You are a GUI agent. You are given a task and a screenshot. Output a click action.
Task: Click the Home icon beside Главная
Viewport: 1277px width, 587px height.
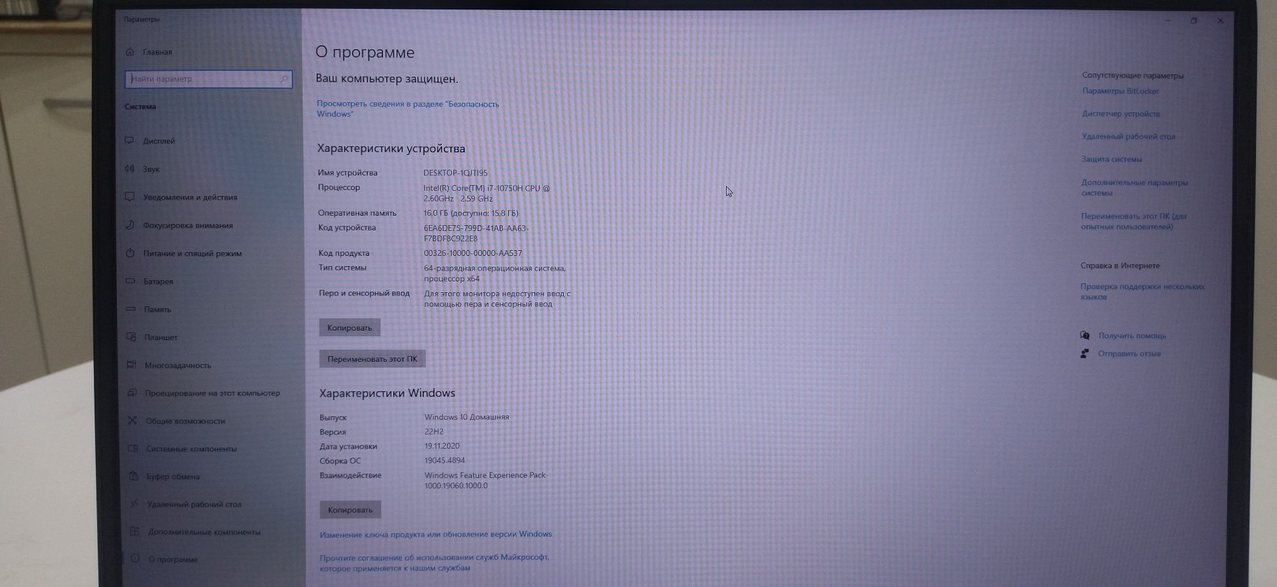tap(130, 52)
